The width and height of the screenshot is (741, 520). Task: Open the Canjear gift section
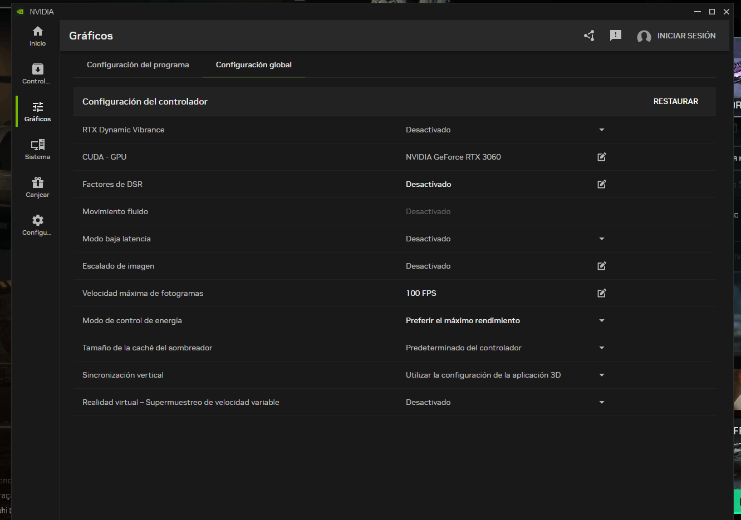(38, 187)
